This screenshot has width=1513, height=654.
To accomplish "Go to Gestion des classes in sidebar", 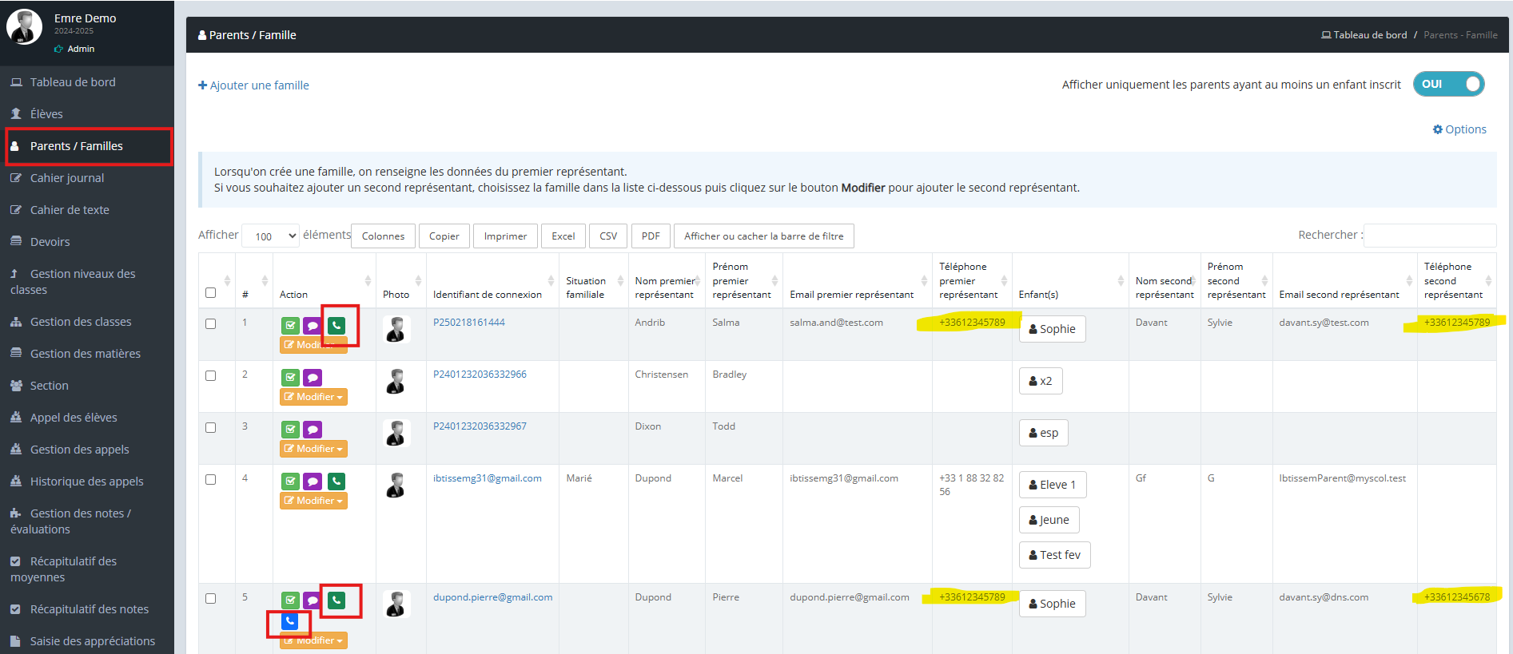I will pyautogui.click(x=81, y=322).
